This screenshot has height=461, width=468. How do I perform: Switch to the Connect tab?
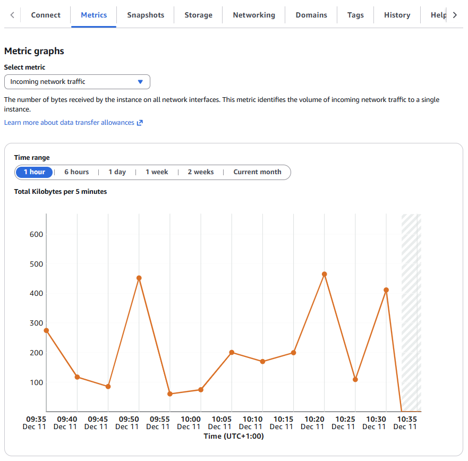pos(46,15)
